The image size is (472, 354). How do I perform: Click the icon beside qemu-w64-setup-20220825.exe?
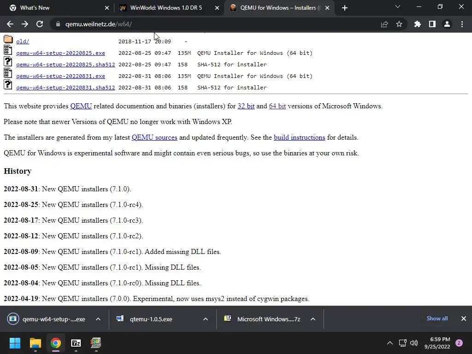(x=8, y=50)
